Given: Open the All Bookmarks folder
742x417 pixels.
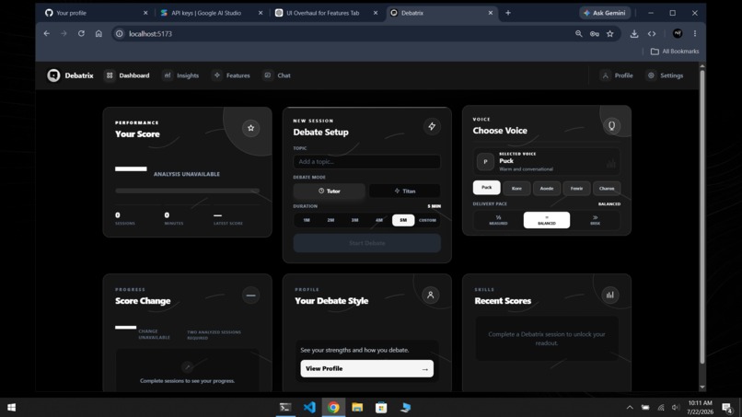Looking at the screenshot, I should point(674,52).
